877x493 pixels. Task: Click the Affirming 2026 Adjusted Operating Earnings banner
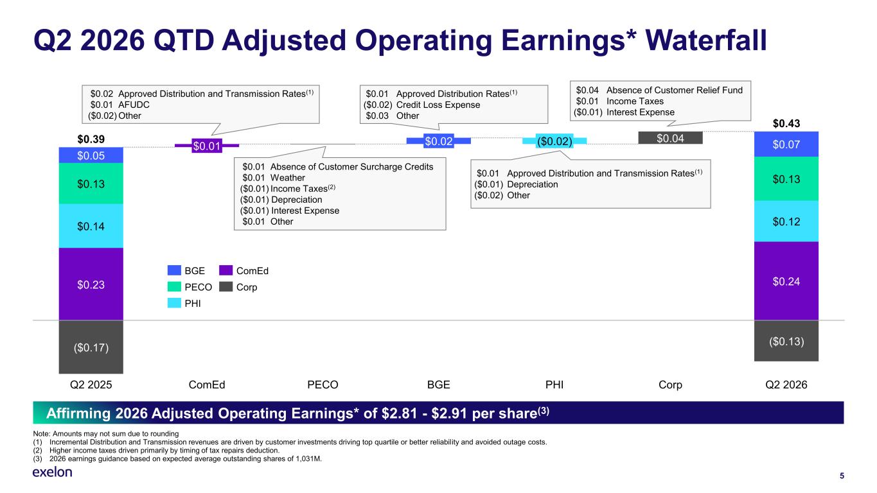(438, 413)
